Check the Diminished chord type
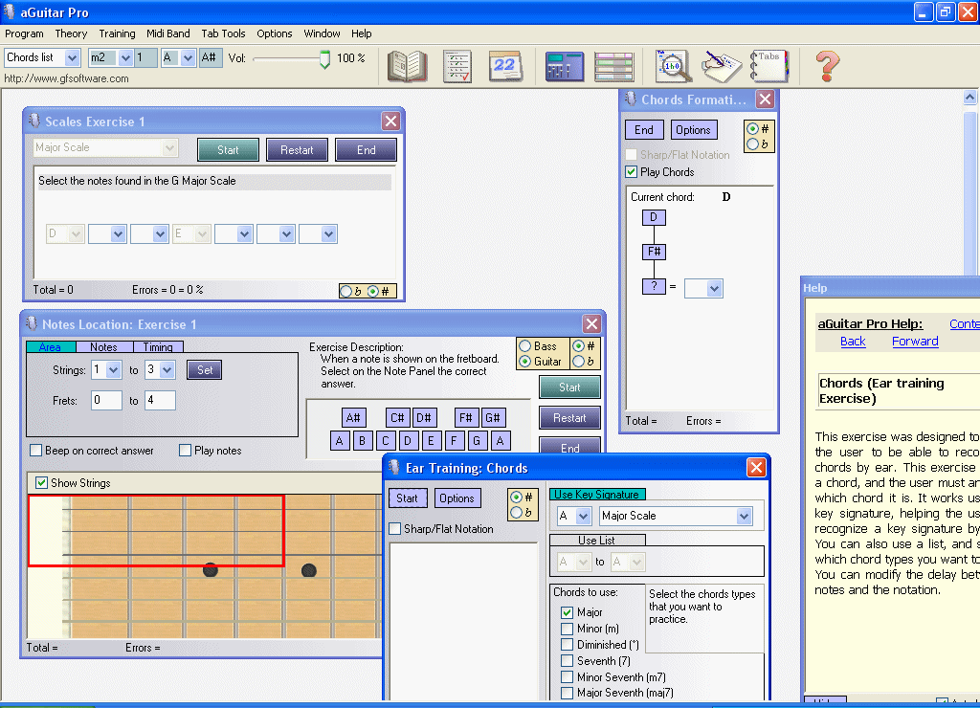980x708 pixels. (x=567, y=644)
